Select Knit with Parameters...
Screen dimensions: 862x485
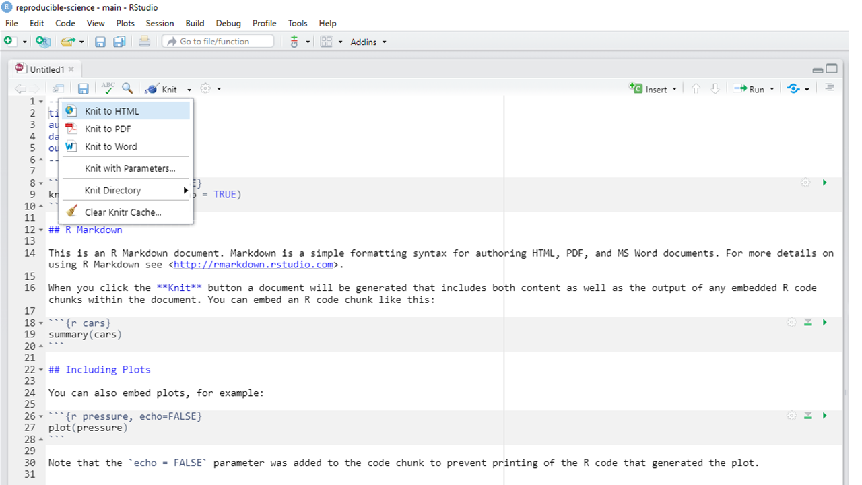coord(126,168)
